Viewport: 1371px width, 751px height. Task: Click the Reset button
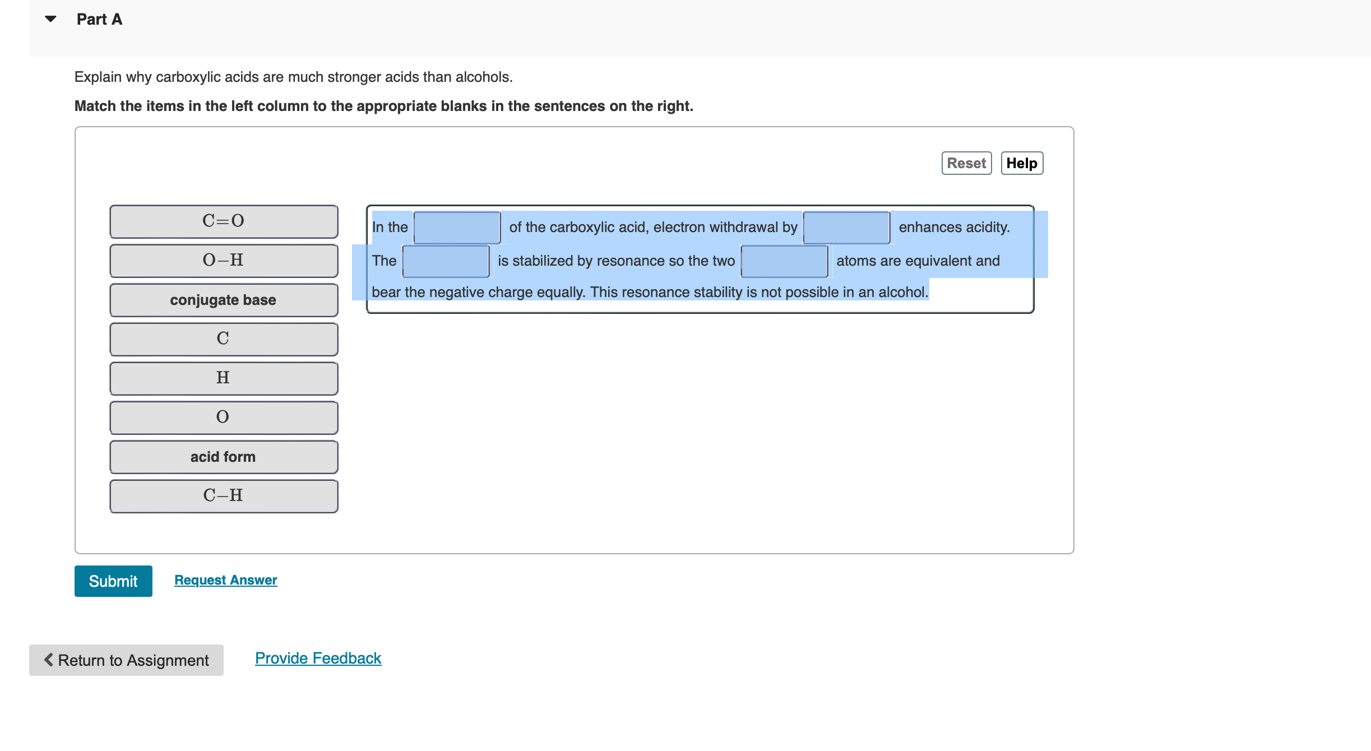(x=966, y=163)
